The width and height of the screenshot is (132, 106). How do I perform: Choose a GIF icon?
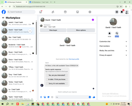point(52,97)
